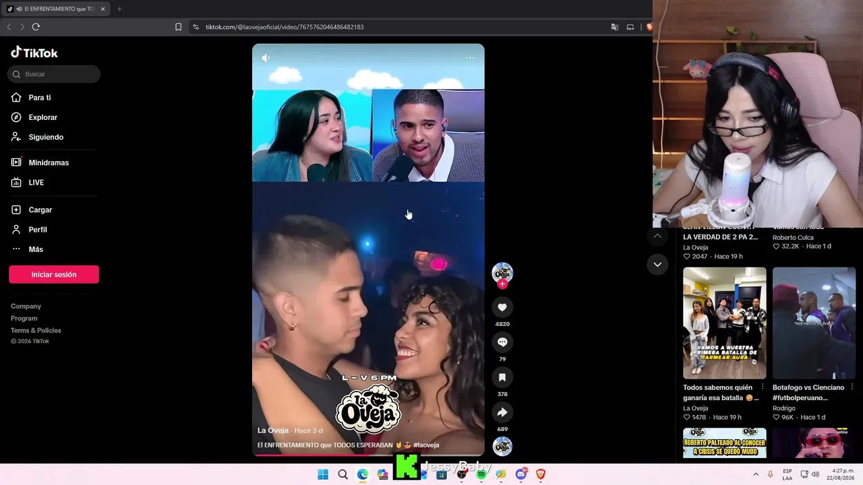The width and height of the screenshot is (863, 485).
Task: Open the #laoveja hashtag in the caption
Action: (426, 445)
